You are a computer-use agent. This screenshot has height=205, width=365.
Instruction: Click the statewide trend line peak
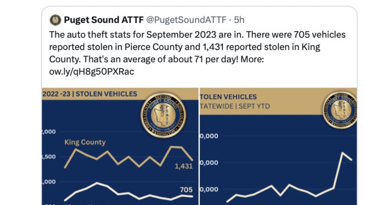click(x=342, y=153)
